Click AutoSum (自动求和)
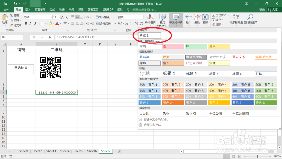The image size is (282, 159). pos(219,15)
